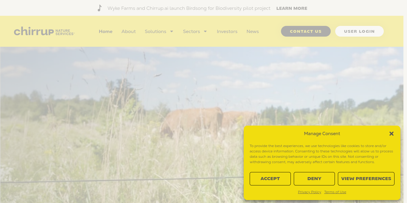Expand the Solutions dropdown arrow
Screen dimensions: 407x203
(x=172, y=31)
